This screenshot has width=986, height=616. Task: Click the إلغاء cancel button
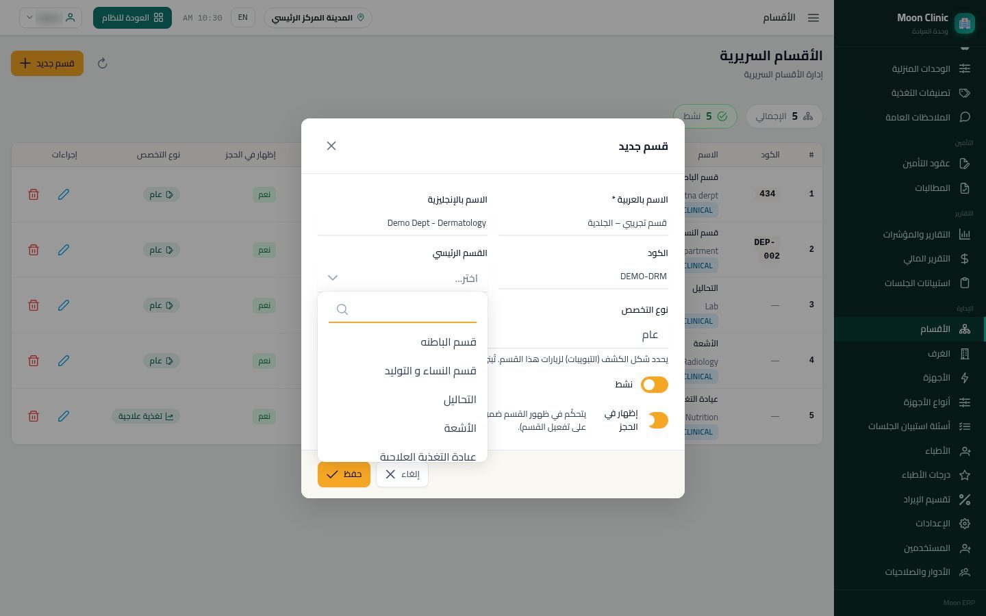[x=402, y=474]
